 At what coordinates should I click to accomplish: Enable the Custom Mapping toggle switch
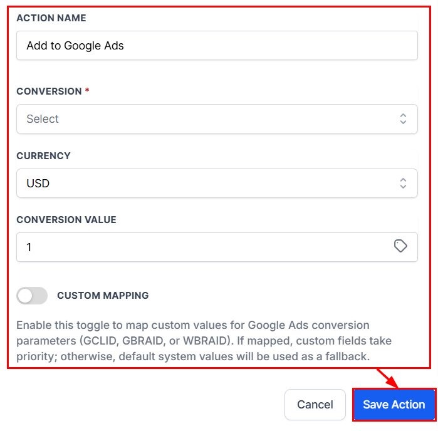click(32, 296)
